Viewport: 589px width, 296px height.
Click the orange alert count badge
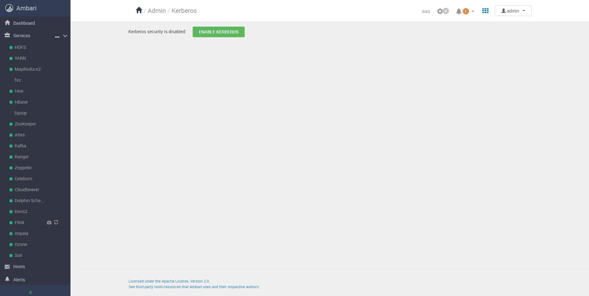pos(466,11)
